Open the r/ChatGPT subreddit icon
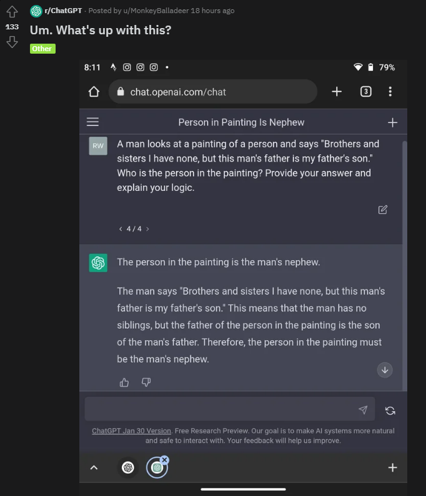The width and height of the screenshot is (426, 496). 36,11
